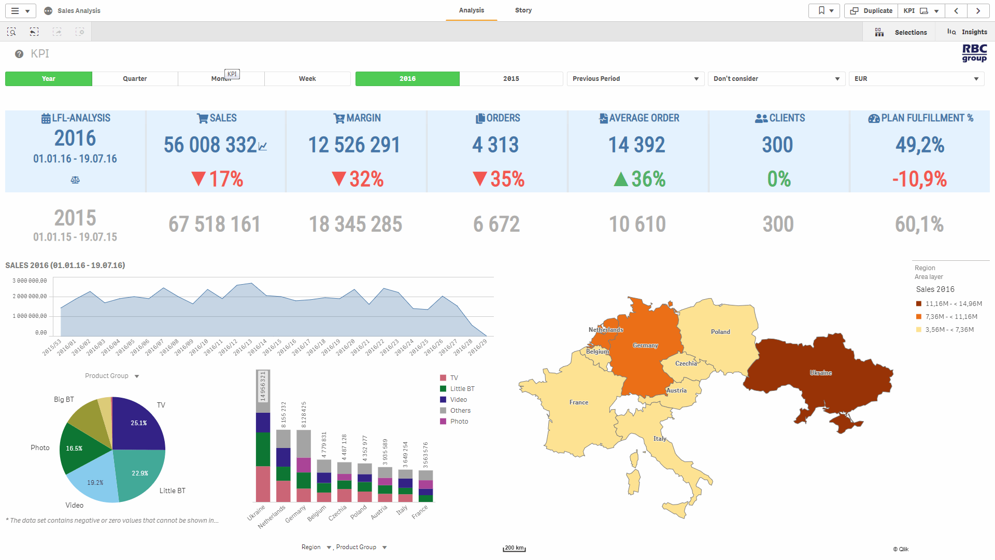Open the Don't consider dropdown
The width and height of the screenshot is (995, 560).
coord(776,79)
